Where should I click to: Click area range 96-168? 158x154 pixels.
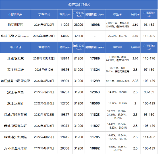pyautogui.click(x=149, y=25)
